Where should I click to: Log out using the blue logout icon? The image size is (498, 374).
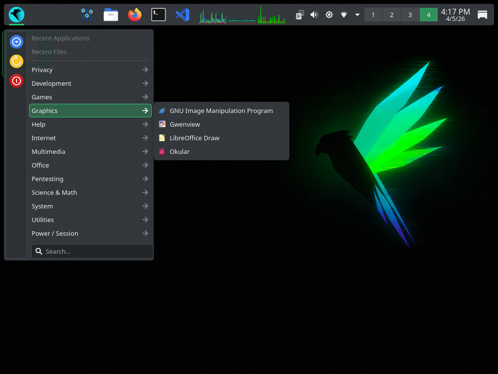(16, 41)
